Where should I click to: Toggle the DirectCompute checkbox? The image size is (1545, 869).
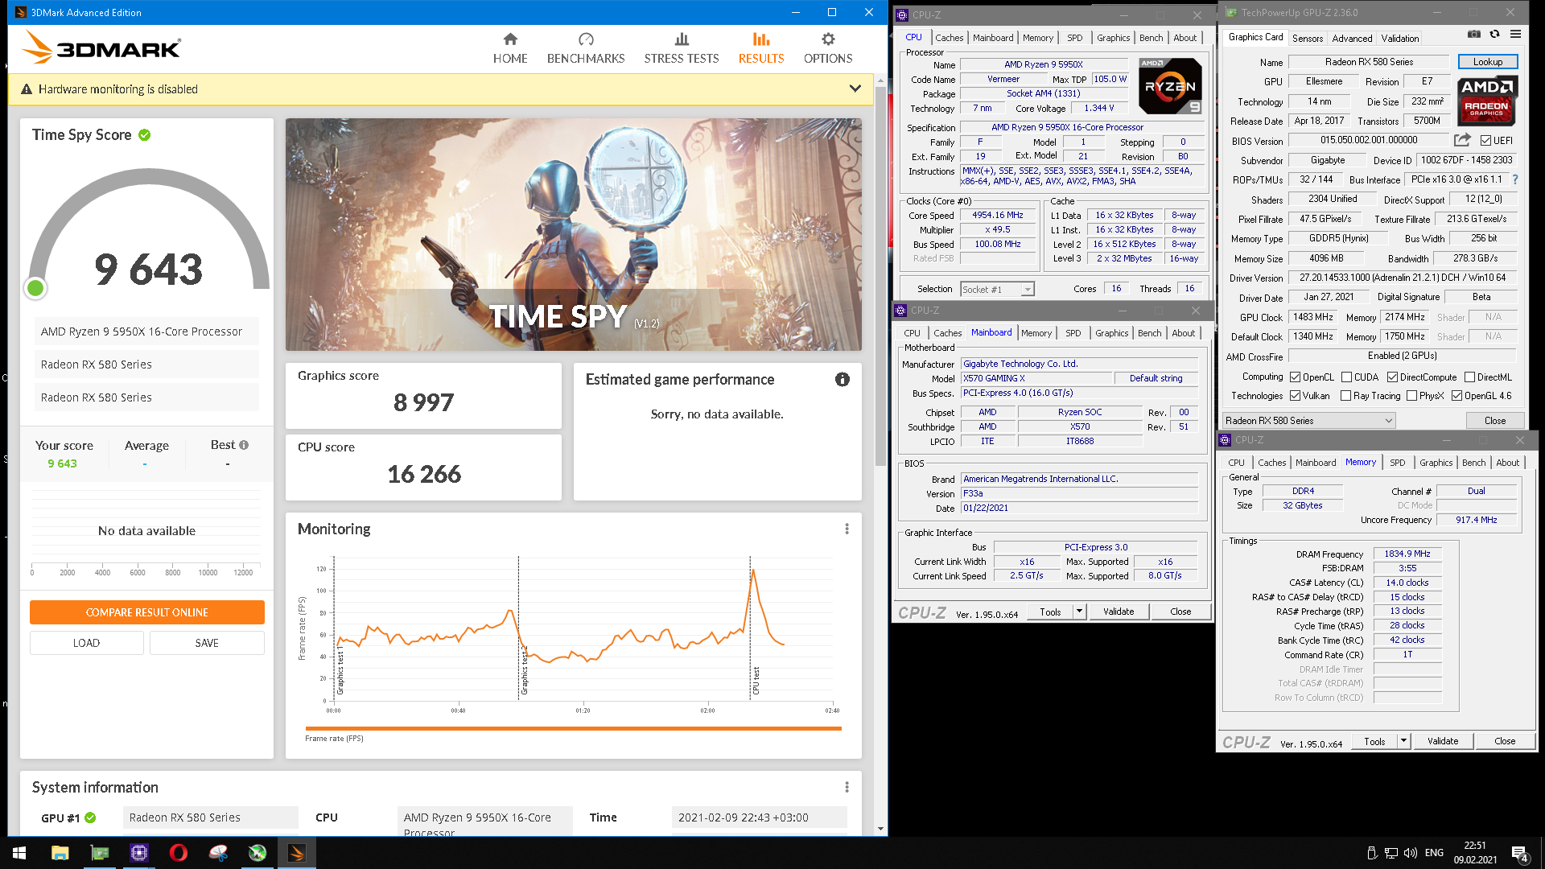click(x=1392, y=377)
